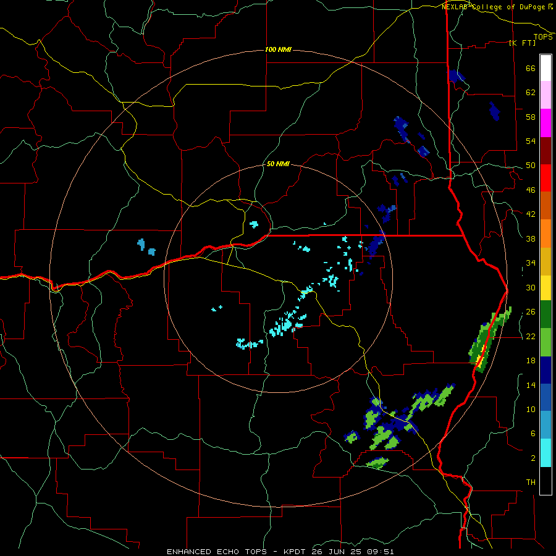Click the 50 NMI range ring label

click(278, 164)
